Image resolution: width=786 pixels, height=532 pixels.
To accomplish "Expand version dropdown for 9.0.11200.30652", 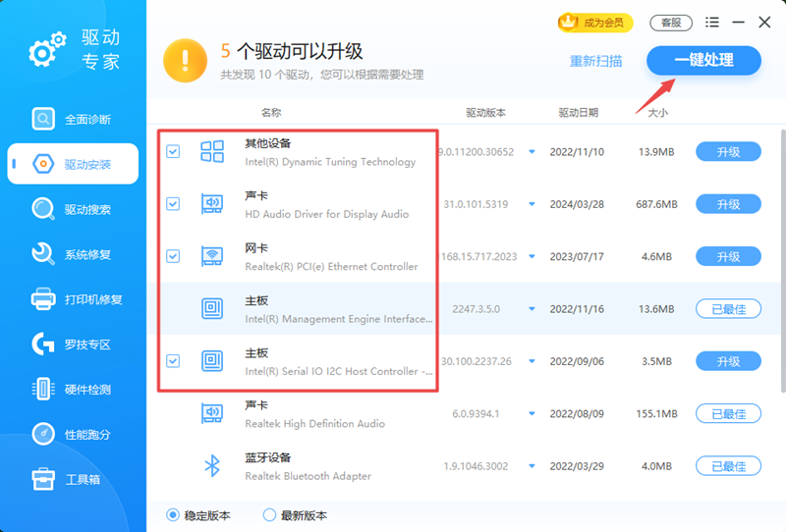I will coord(532,152).
